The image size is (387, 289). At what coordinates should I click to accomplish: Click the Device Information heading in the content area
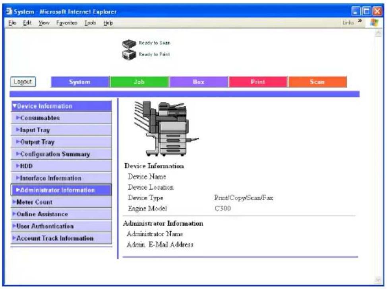pyautogui.click(x=154, y=166)
